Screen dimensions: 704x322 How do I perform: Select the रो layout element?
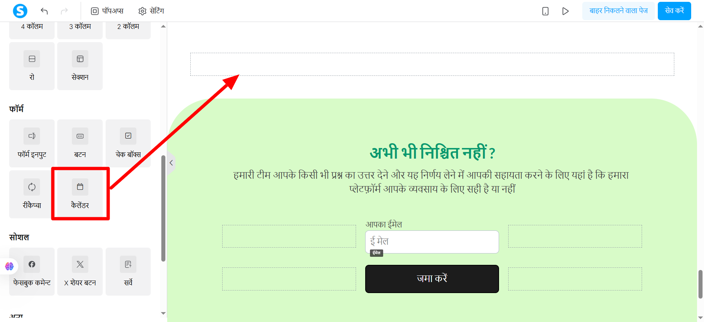32,66
